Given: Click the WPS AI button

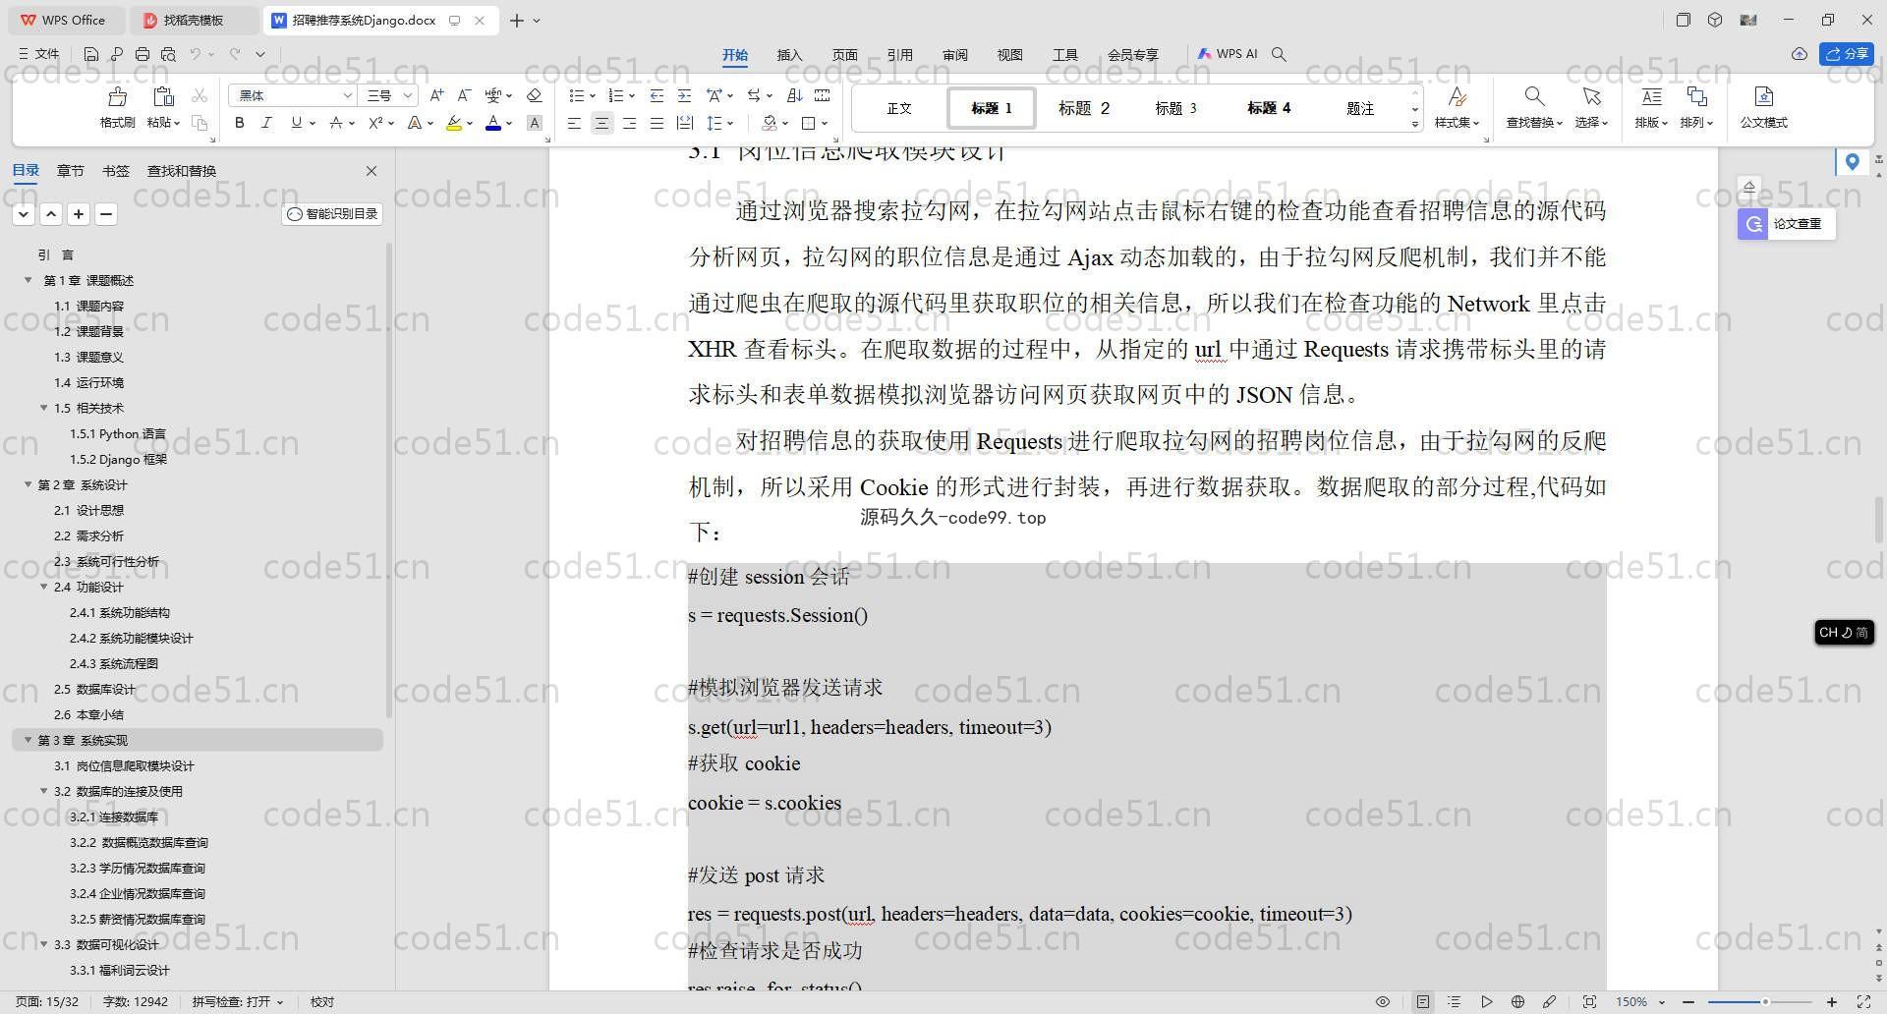Looking at the screenshot, I should tap(1227, 54).
